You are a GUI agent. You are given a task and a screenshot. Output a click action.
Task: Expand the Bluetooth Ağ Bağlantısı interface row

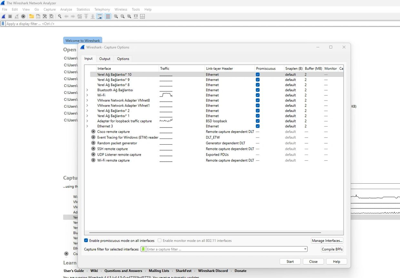[x=87, y=90]
